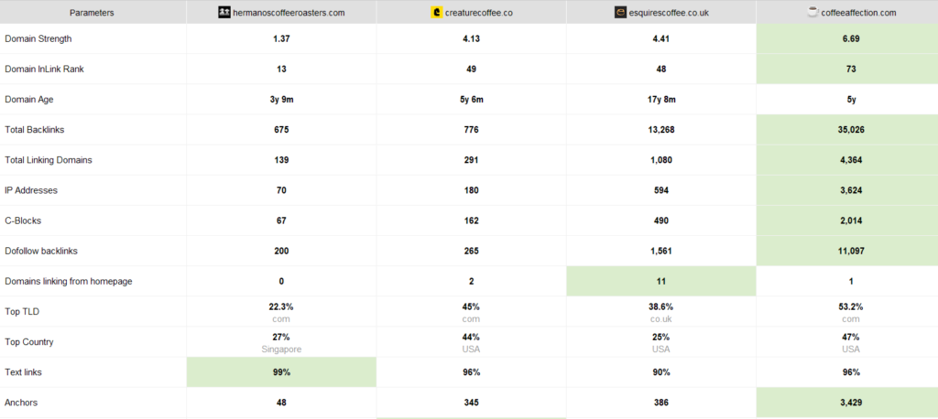Image resolution: width=938 pixels, height=419 pixels.
Task: Select the Domains linking from homepage label
Action: click(69, 281)
